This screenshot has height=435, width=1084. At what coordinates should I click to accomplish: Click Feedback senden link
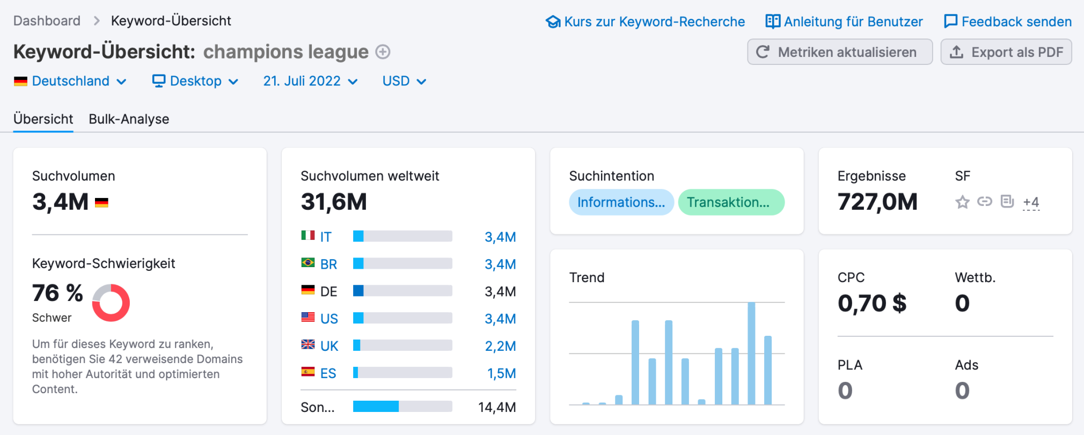[1008, 22]
